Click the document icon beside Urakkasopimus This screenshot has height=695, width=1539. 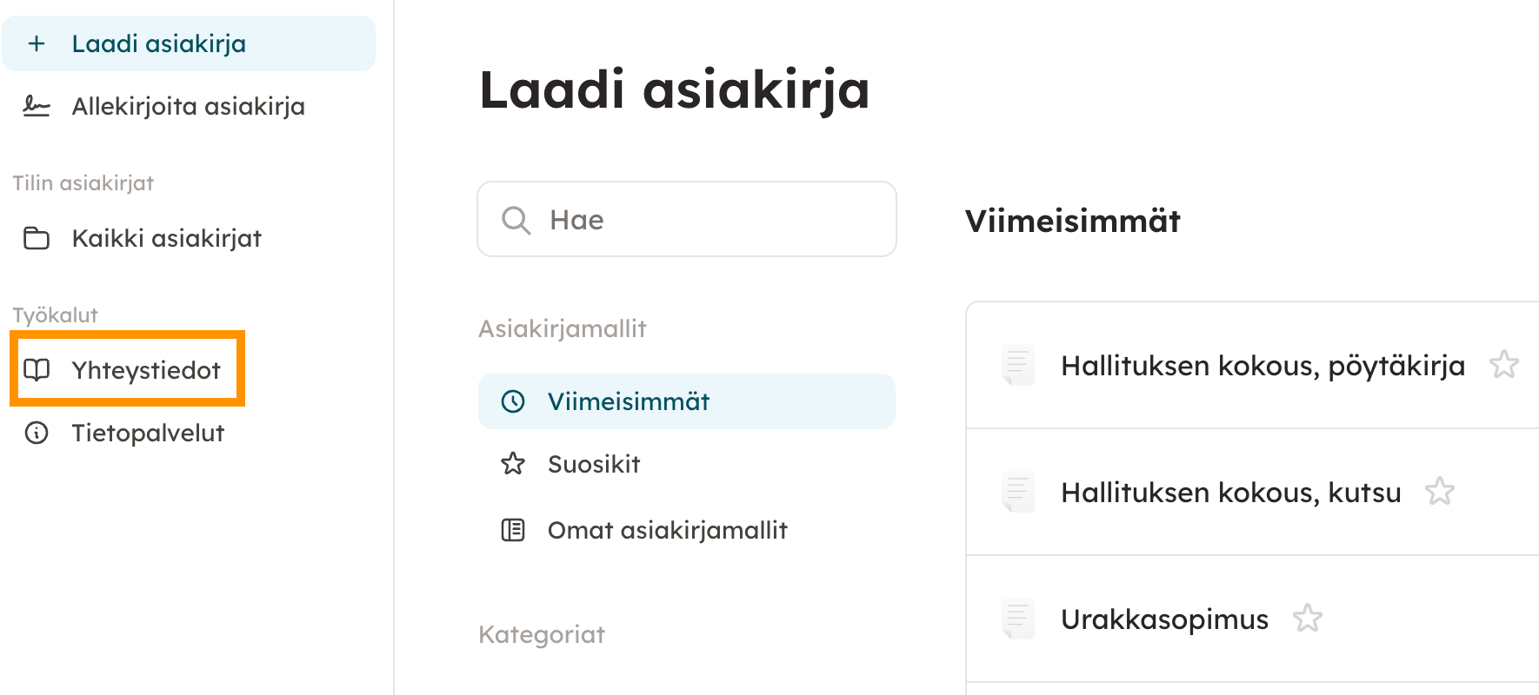pyautogui.click(x=1017, y=619)
